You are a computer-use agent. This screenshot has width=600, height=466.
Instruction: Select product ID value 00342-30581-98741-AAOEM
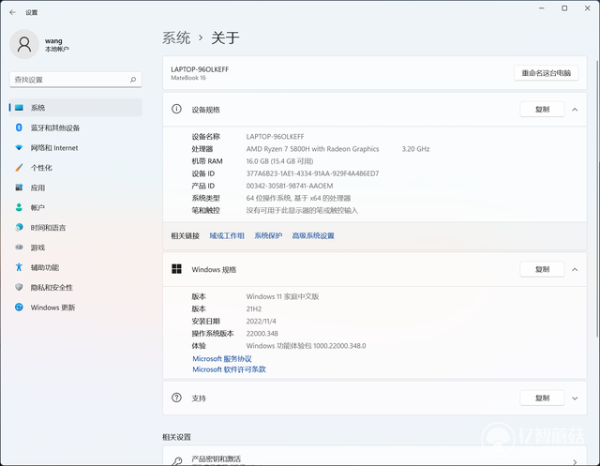coord(290,186)
